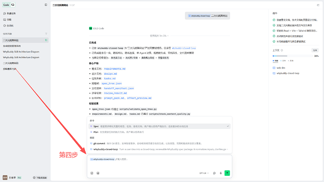Select the git-commit skill entry

click(x=160, y=144)
